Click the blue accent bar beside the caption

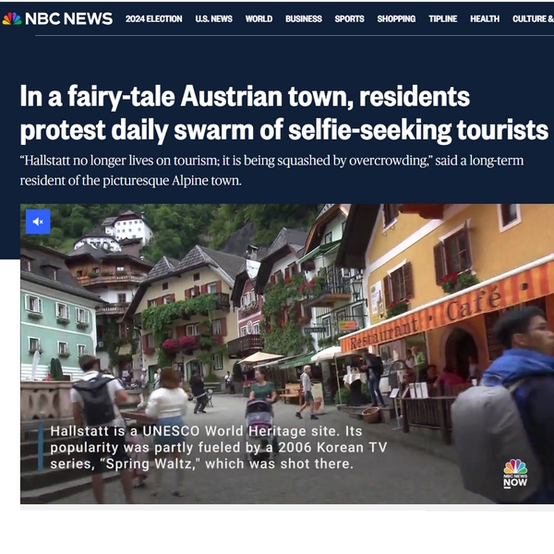(41, 448)
